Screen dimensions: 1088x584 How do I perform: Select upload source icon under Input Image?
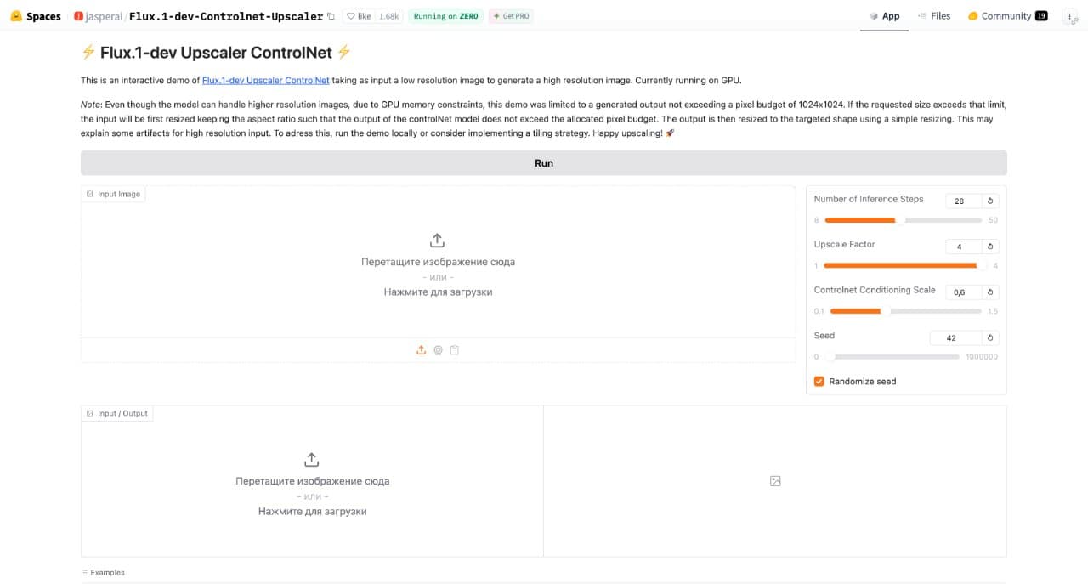click(x=421, y=350)
